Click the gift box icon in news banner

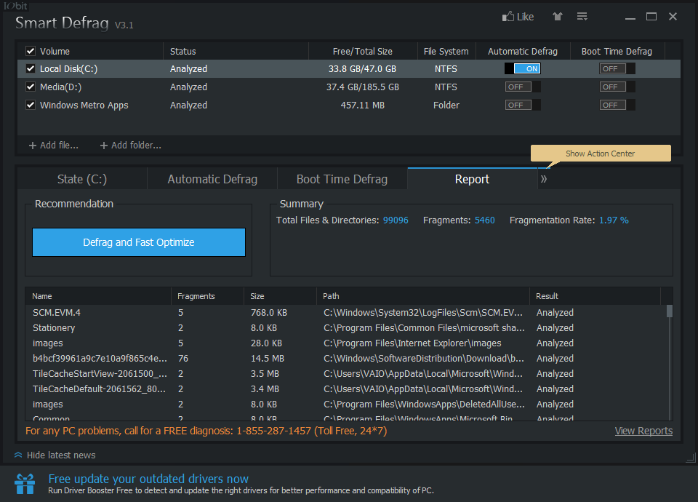(x=25, y=483)
